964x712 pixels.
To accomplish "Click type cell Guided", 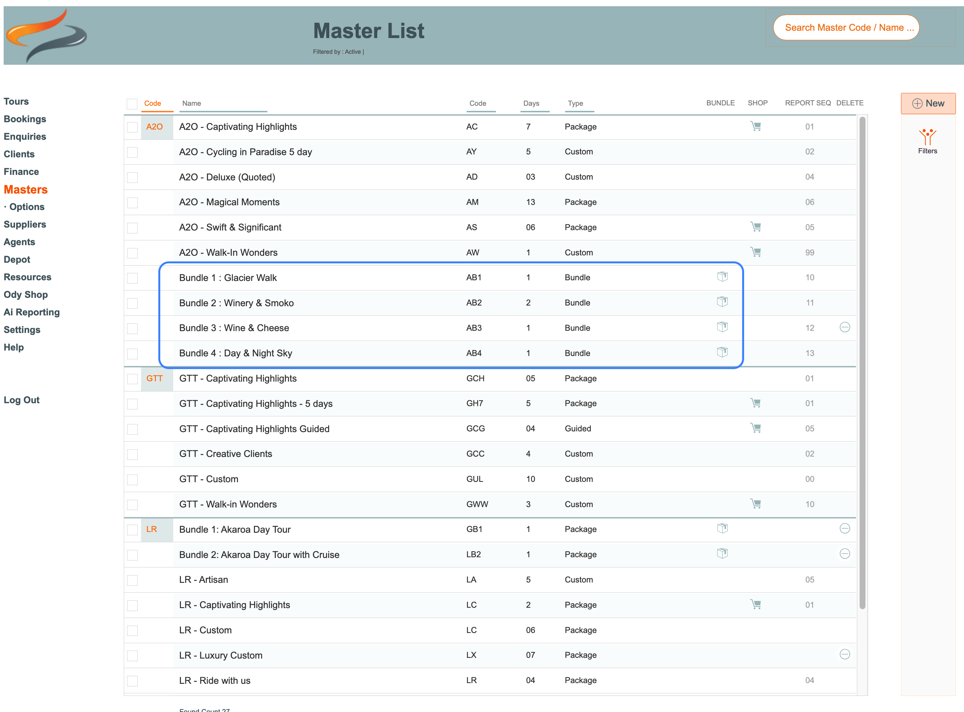I will pos(578,428).
